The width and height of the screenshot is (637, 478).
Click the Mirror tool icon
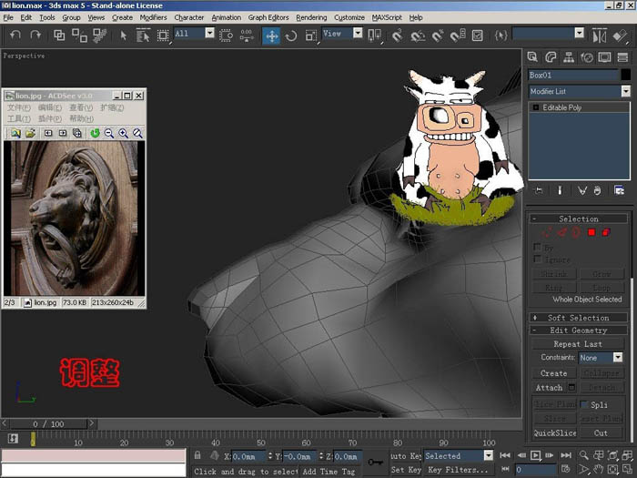pyautogui.click(x=599, y=36)
